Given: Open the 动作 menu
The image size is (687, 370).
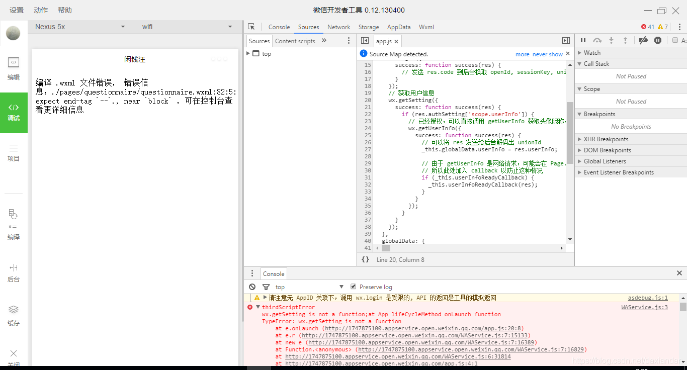Looking at the screenshot, I should point(41,10).
